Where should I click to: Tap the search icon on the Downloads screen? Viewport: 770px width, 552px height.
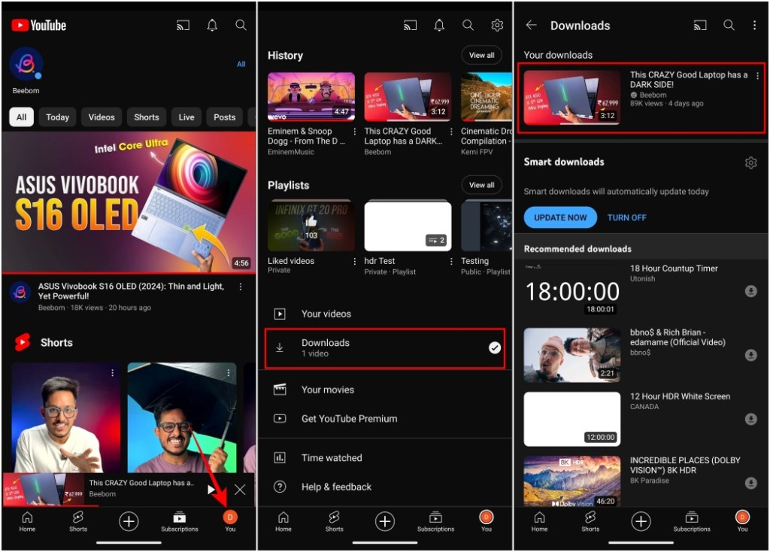[729, 25]
